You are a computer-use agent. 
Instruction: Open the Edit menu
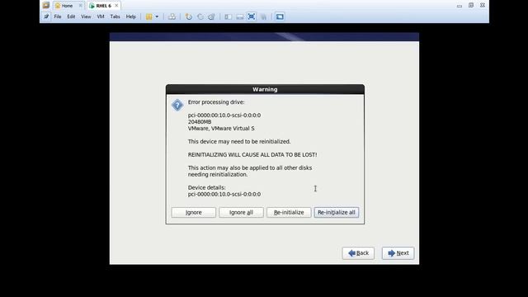71,16
